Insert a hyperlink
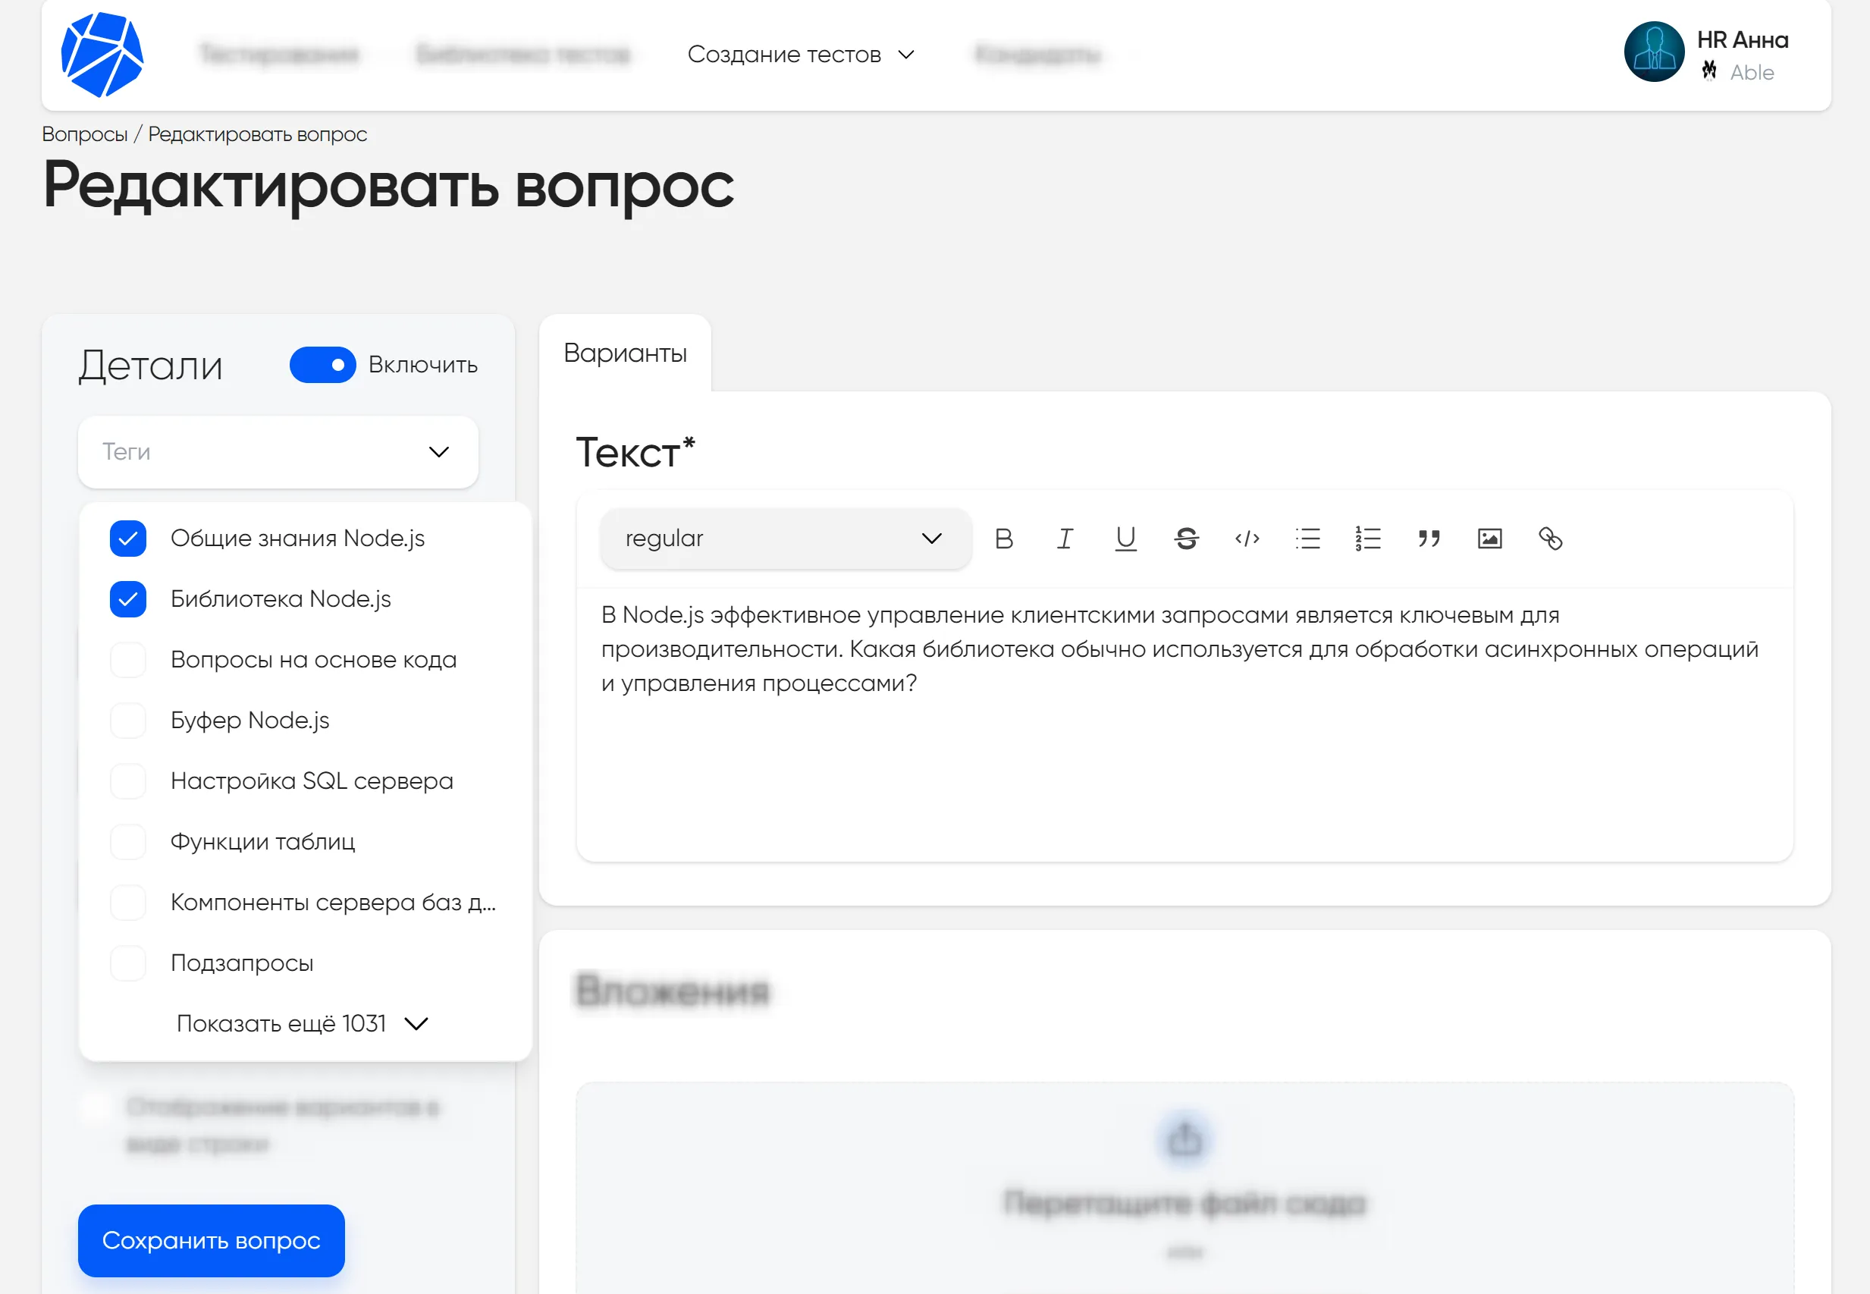Viewport: 1870px width, 1294px height. [x=1553, y=539]
